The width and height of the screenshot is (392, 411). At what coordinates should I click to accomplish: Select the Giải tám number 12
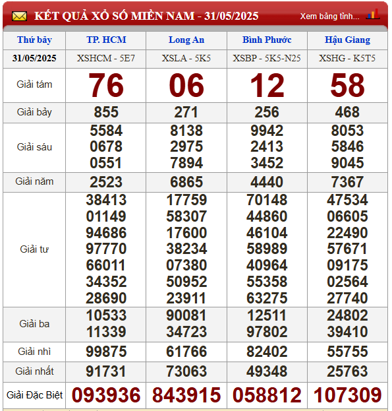[267, 86]
